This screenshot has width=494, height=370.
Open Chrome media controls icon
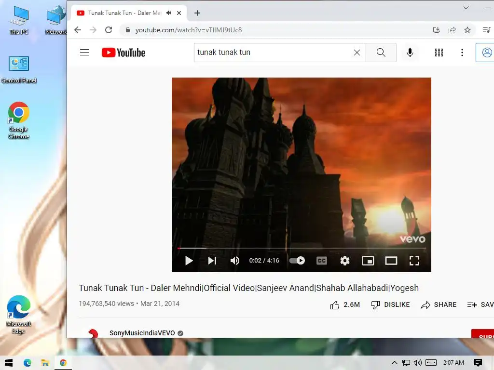pyautogui.click(x=486, y=30)
